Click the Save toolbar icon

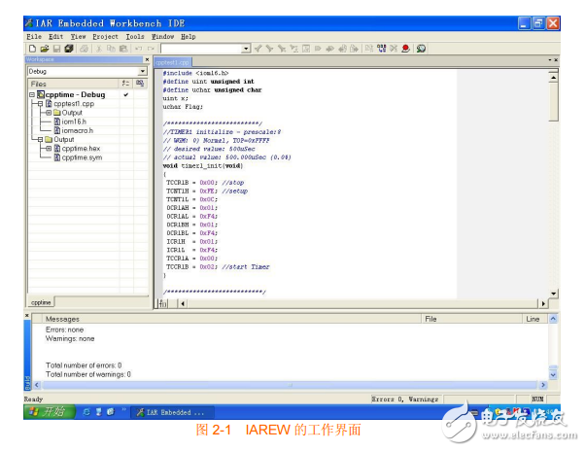pos(56,48)
